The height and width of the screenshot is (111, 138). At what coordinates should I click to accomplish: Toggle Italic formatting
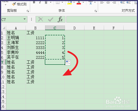40,2
